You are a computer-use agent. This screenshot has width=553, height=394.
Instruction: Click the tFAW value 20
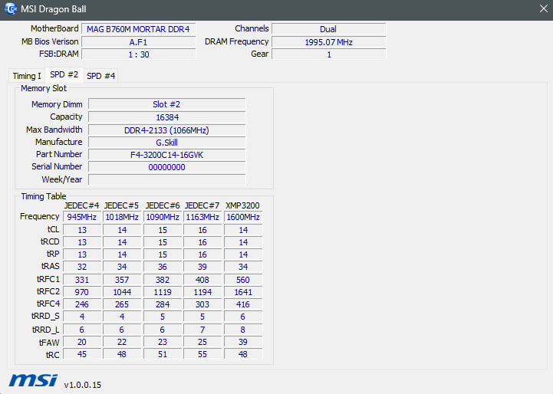(x=82, y=342)
